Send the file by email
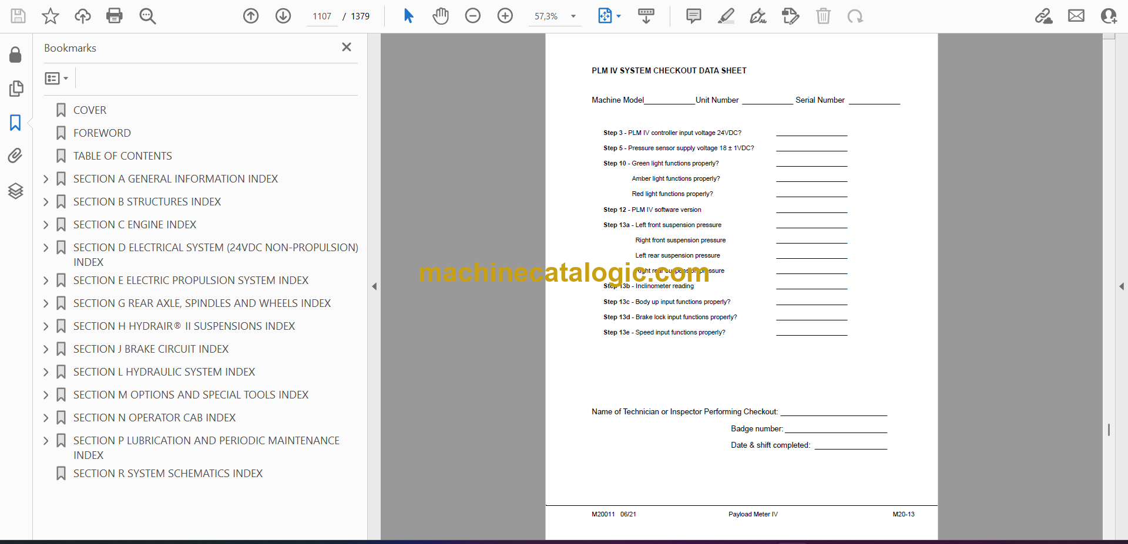1128x544 pixels. coord(1076,16)
